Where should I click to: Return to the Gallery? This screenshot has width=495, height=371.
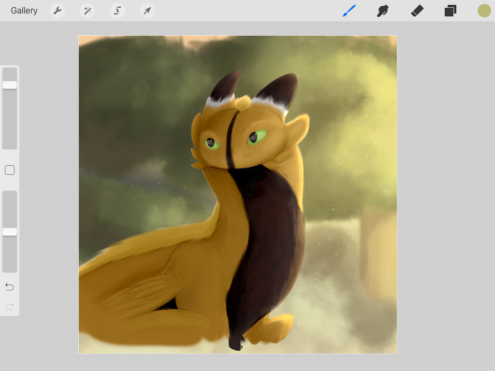pyautogui.click(x=24, y=11)
